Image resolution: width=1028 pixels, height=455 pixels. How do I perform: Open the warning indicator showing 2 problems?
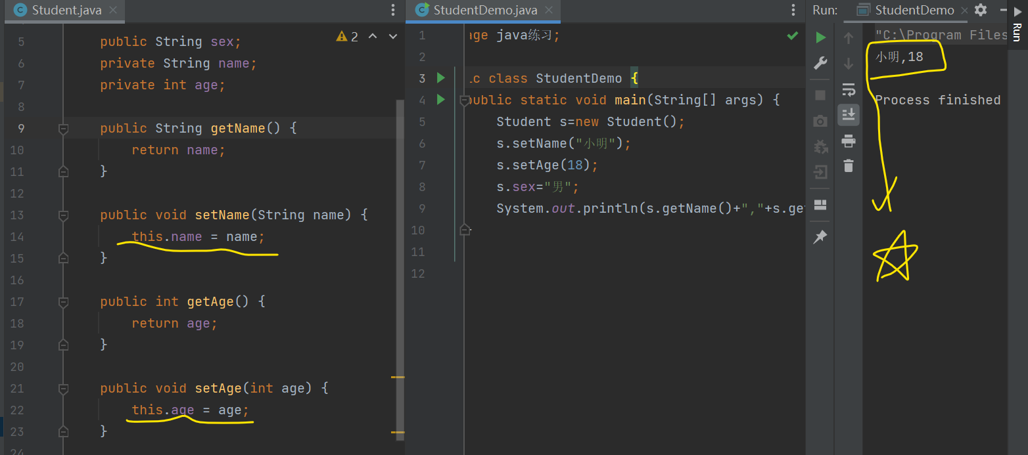click(348, 36)
